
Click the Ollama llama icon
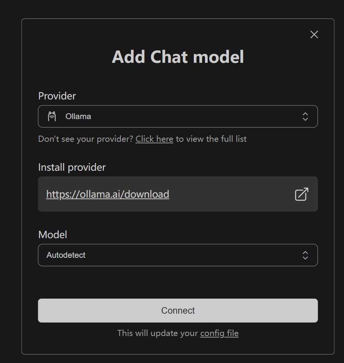click(52, 116)
